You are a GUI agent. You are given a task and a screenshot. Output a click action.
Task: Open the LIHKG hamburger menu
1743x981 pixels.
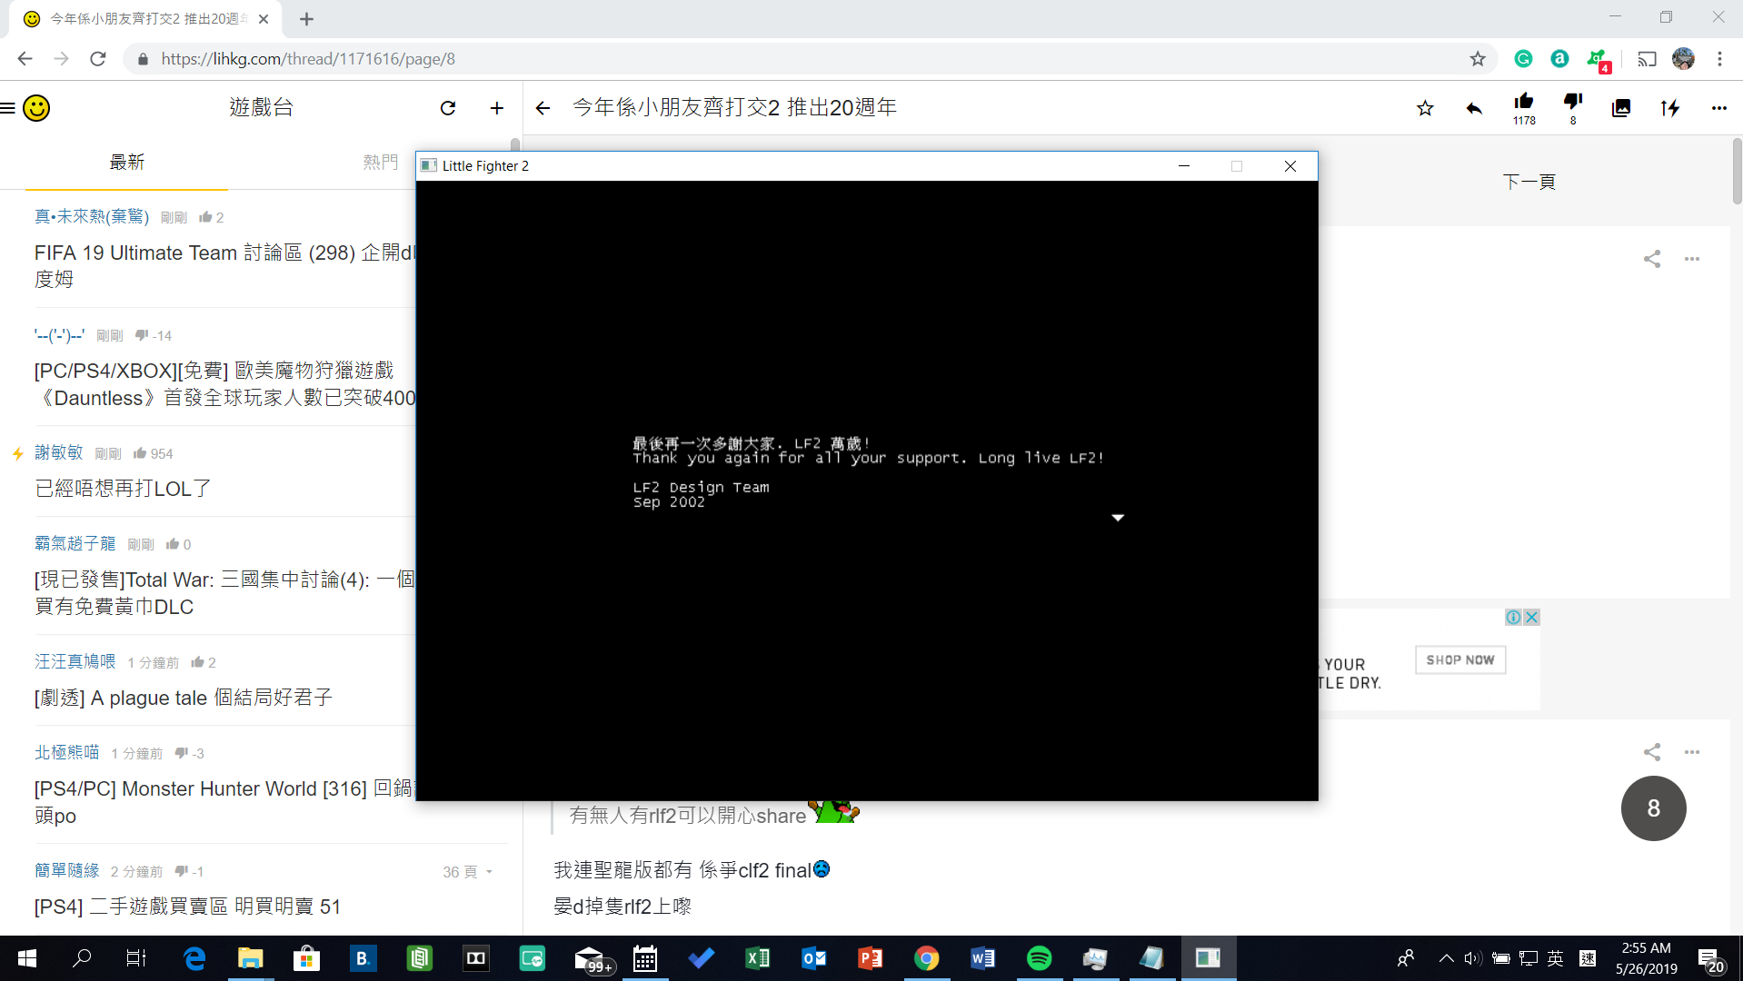pyautogui.click(x=8, y=108)
